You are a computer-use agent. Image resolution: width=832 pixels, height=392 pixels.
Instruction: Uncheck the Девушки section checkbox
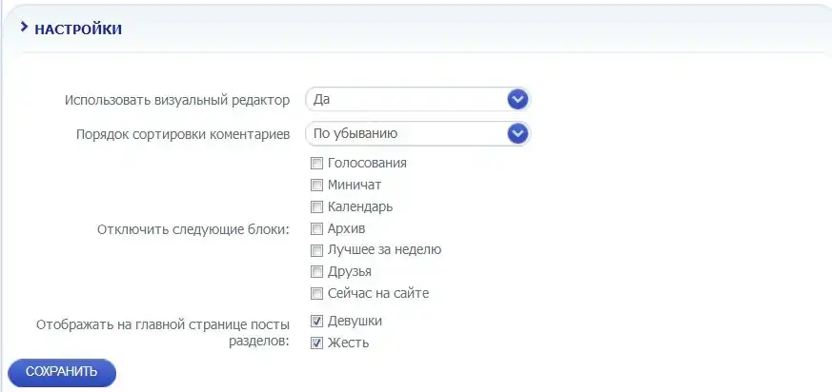[317, 322]
